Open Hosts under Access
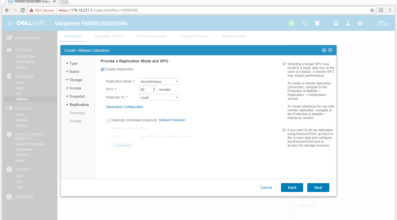Image resolution: width=397 pixels, height=220 pixels. point(20,115)
